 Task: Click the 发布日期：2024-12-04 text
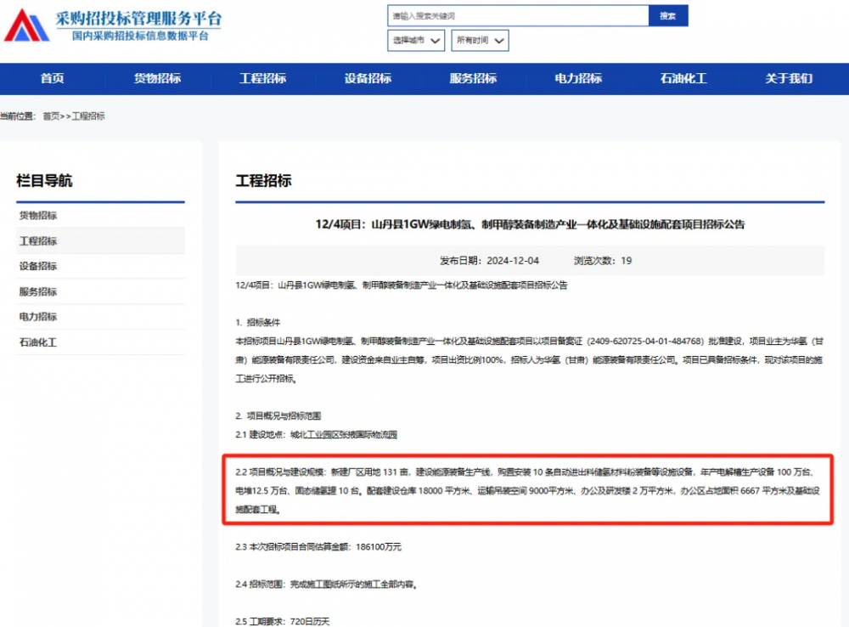pyautogui.click(x=489, y=261)
